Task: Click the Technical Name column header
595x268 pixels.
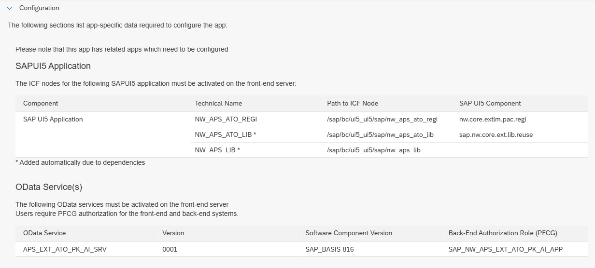Action: [x=218, y=103]
